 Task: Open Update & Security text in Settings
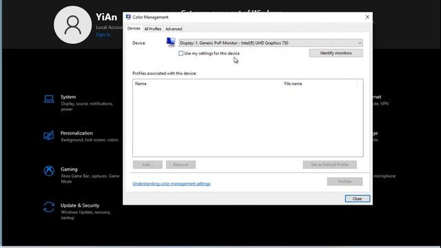click(80, 205)
